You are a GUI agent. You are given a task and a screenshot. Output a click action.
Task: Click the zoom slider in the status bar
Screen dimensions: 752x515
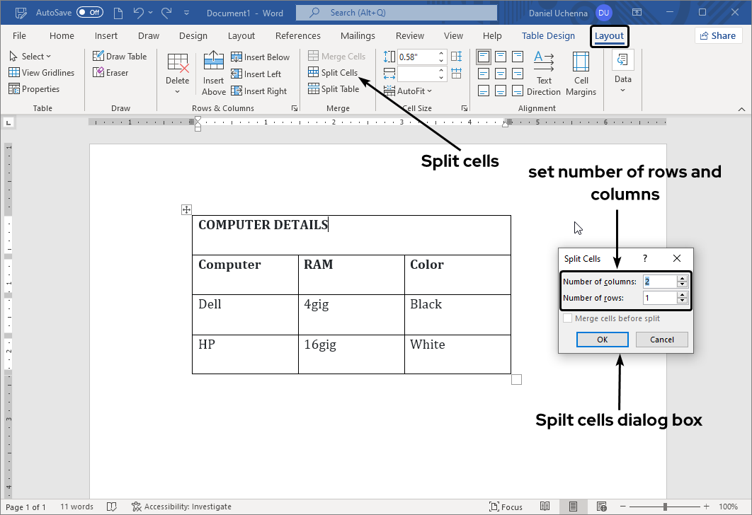tap(664, 507)
